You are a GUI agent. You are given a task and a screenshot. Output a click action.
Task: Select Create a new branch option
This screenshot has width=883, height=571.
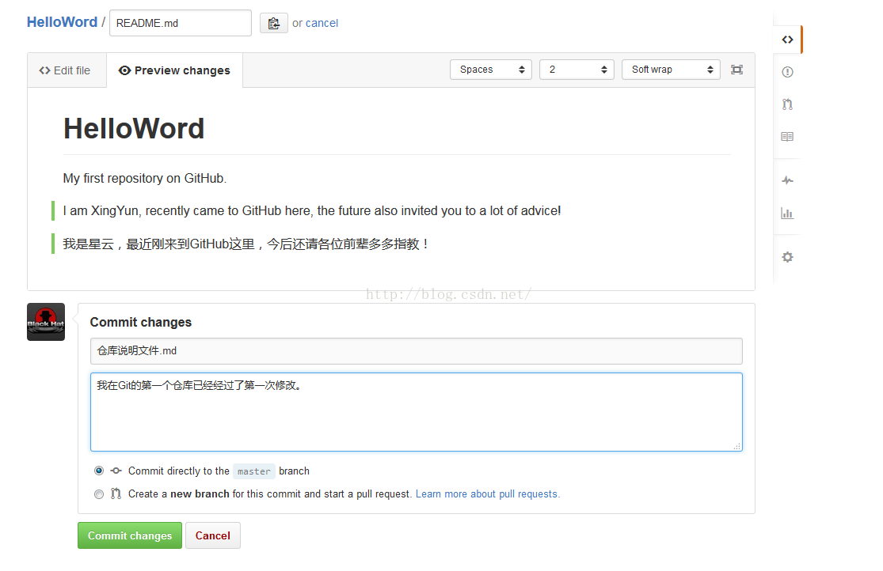99,494
